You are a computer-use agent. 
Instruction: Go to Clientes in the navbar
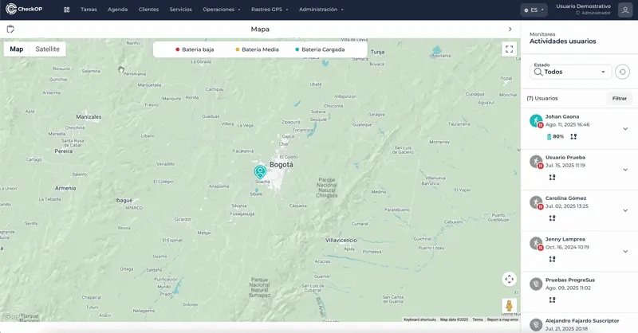[x=148, y=10]
